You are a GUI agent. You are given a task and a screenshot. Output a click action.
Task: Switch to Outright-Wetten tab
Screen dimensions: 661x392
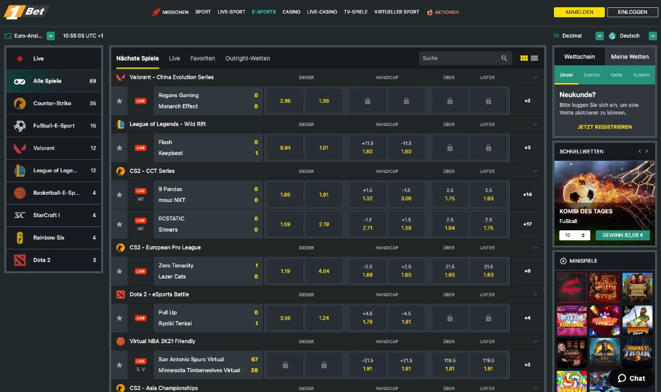click(x=247, y=58)
